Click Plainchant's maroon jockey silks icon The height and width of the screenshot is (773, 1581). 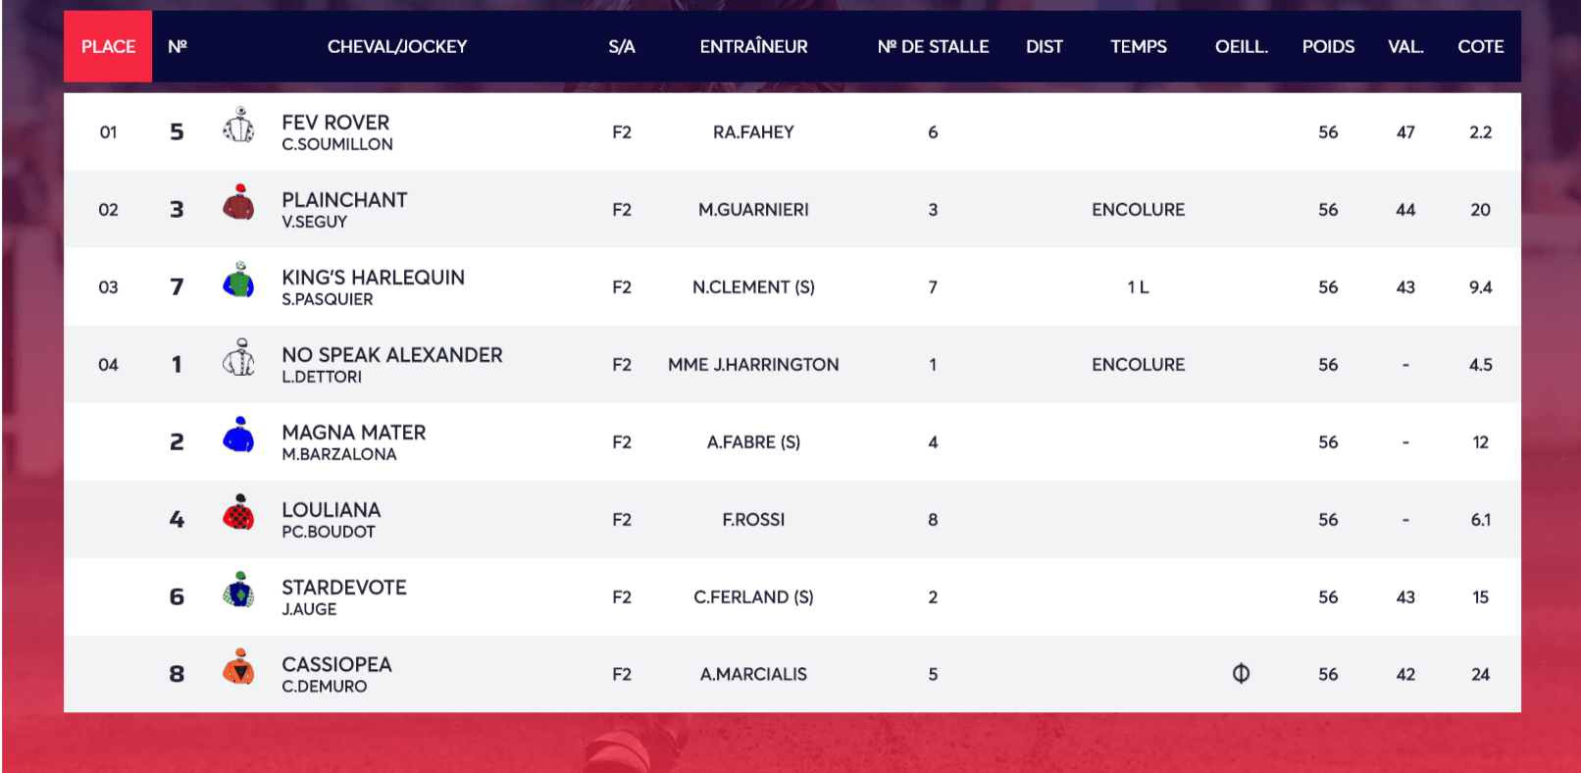[x=238, y=203]
